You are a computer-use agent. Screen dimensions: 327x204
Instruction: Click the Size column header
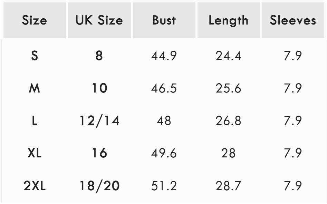point(34,21)
